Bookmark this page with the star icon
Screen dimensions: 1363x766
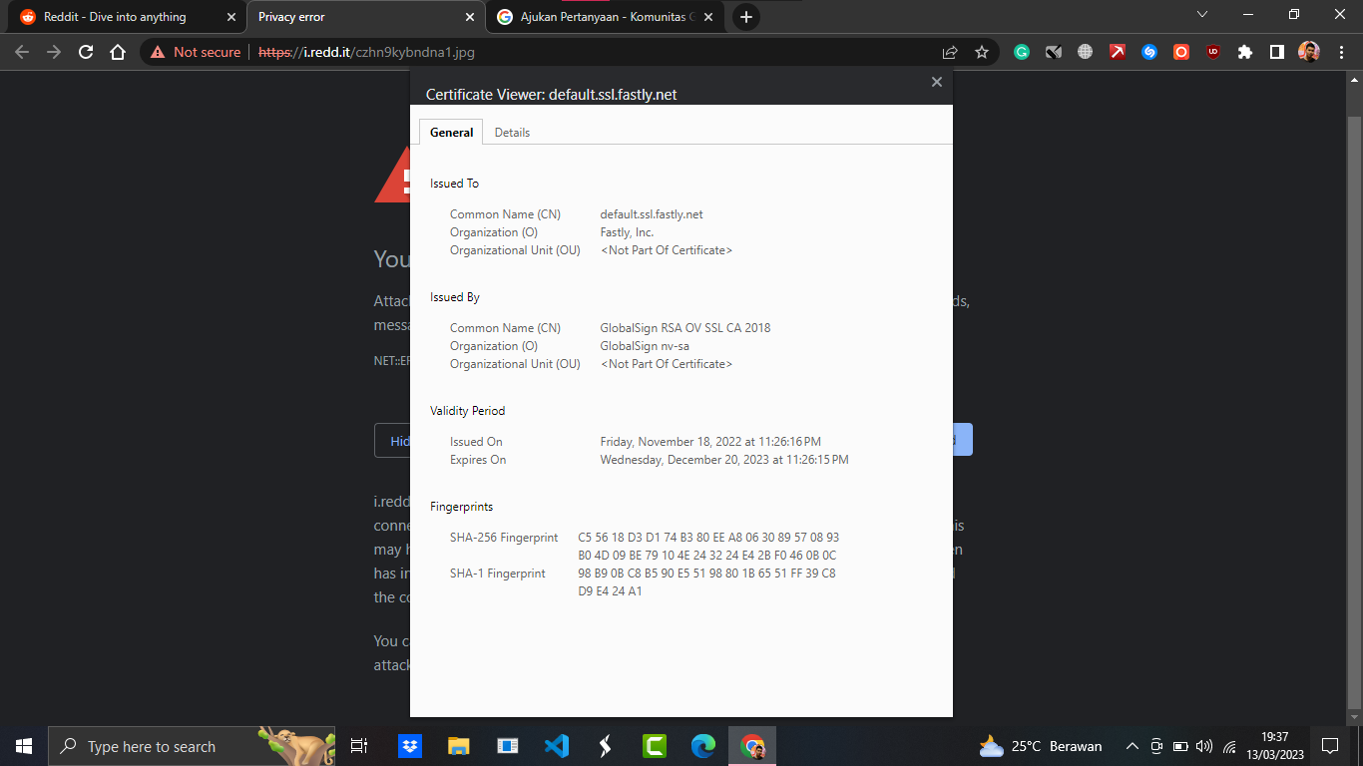point(982,52)
